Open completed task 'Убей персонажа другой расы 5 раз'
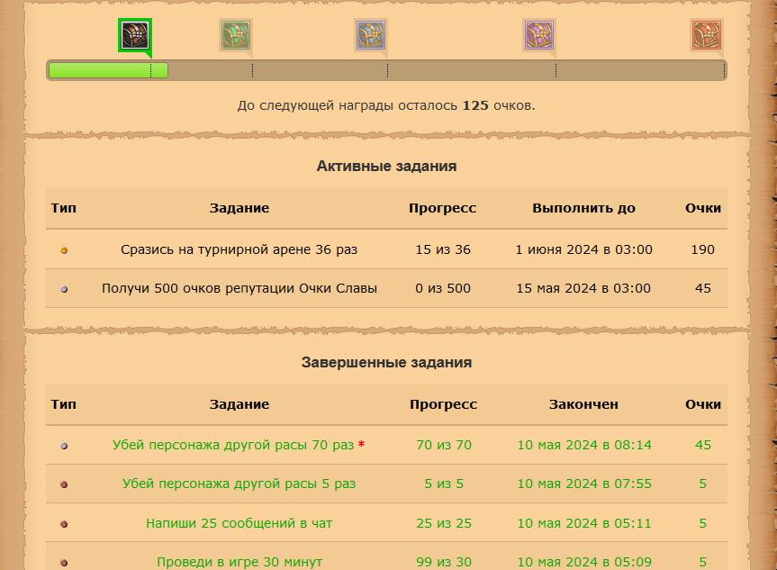 (239, 484)
